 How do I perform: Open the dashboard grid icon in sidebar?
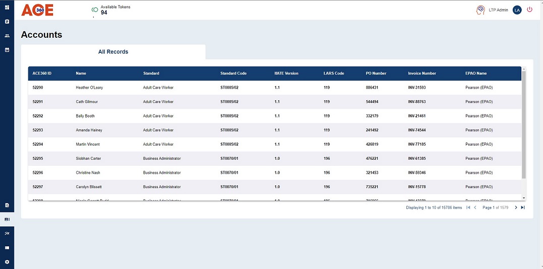click(7, 8)
